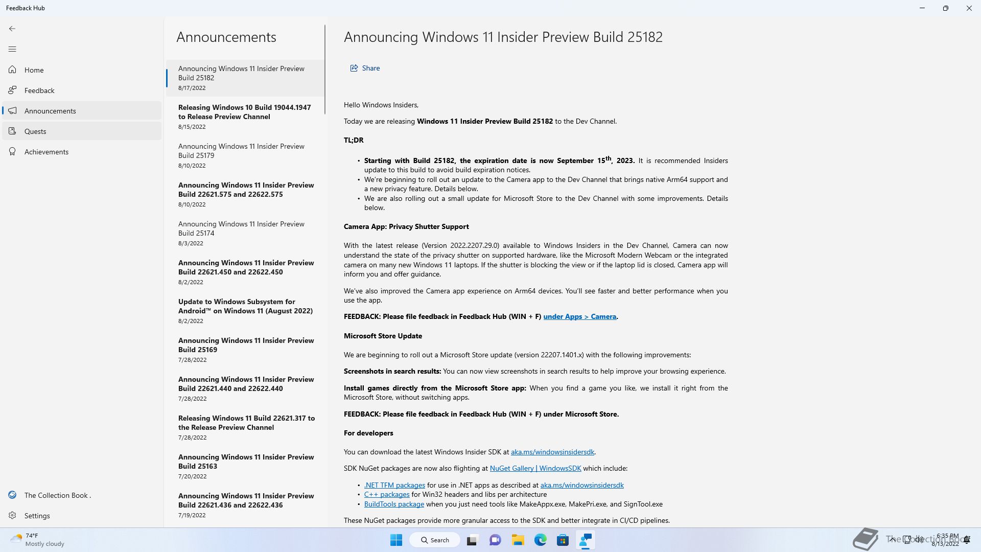Open NuGet Gallery | WindowsSDK link

535,468
